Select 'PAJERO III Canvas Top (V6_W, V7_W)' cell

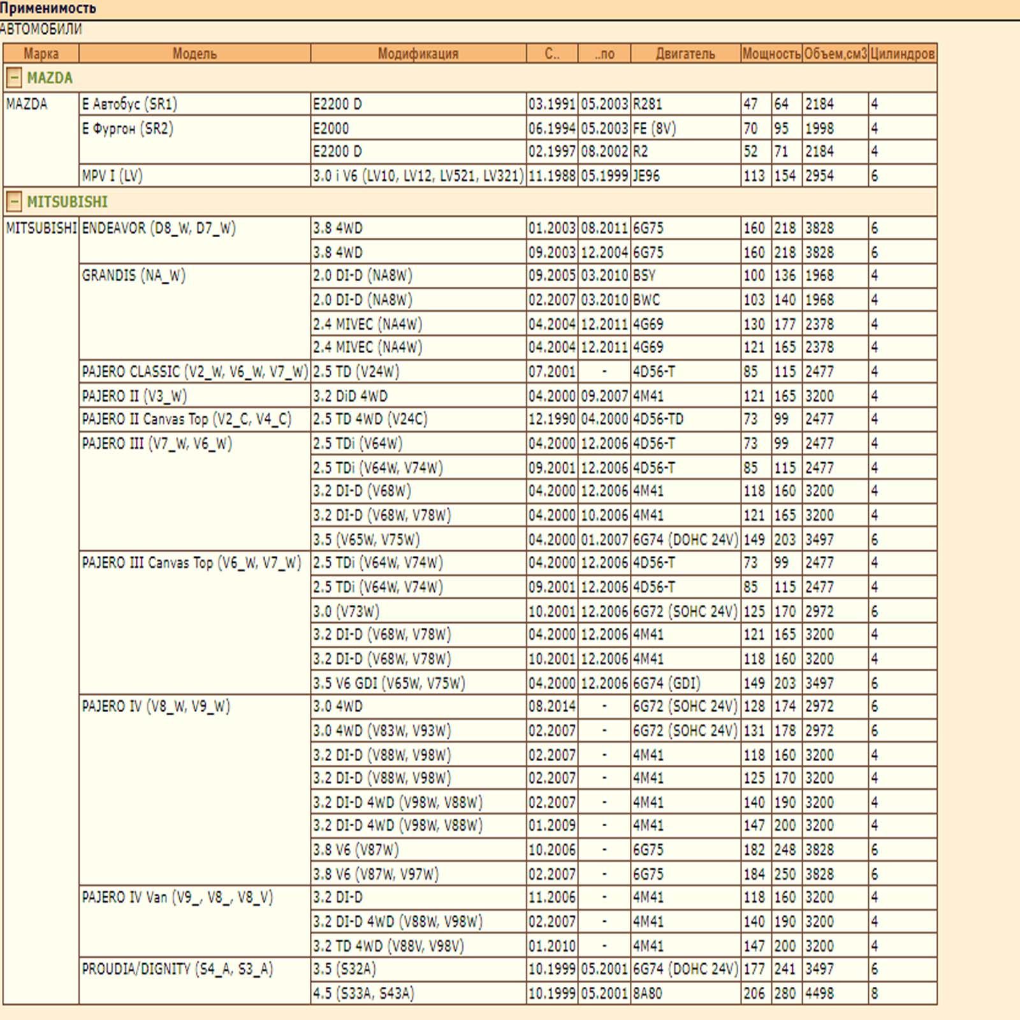194,623
